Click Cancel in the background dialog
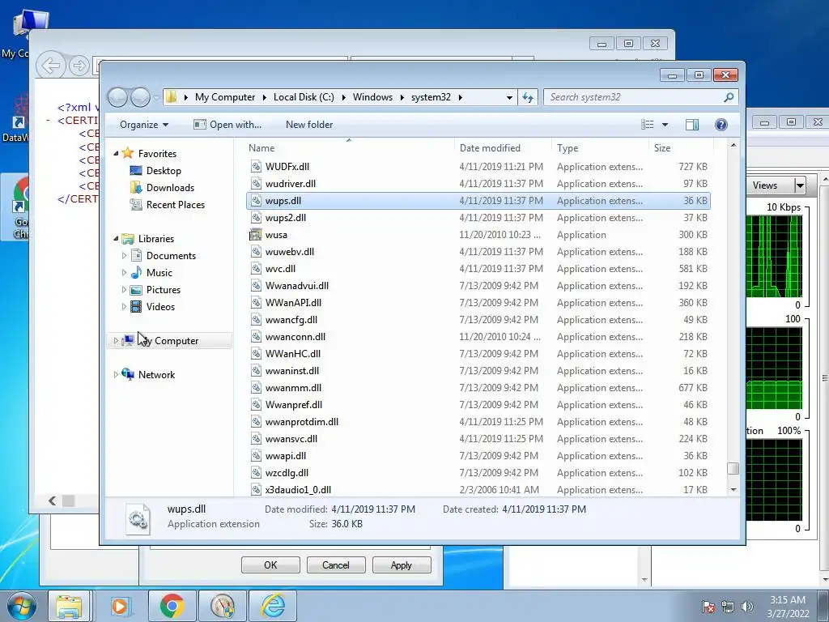The image size is (829, 622). point(336,564)
